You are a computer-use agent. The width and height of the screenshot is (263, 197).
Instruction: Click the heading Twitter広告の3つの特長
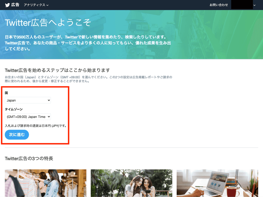click(x=29, y=159)
